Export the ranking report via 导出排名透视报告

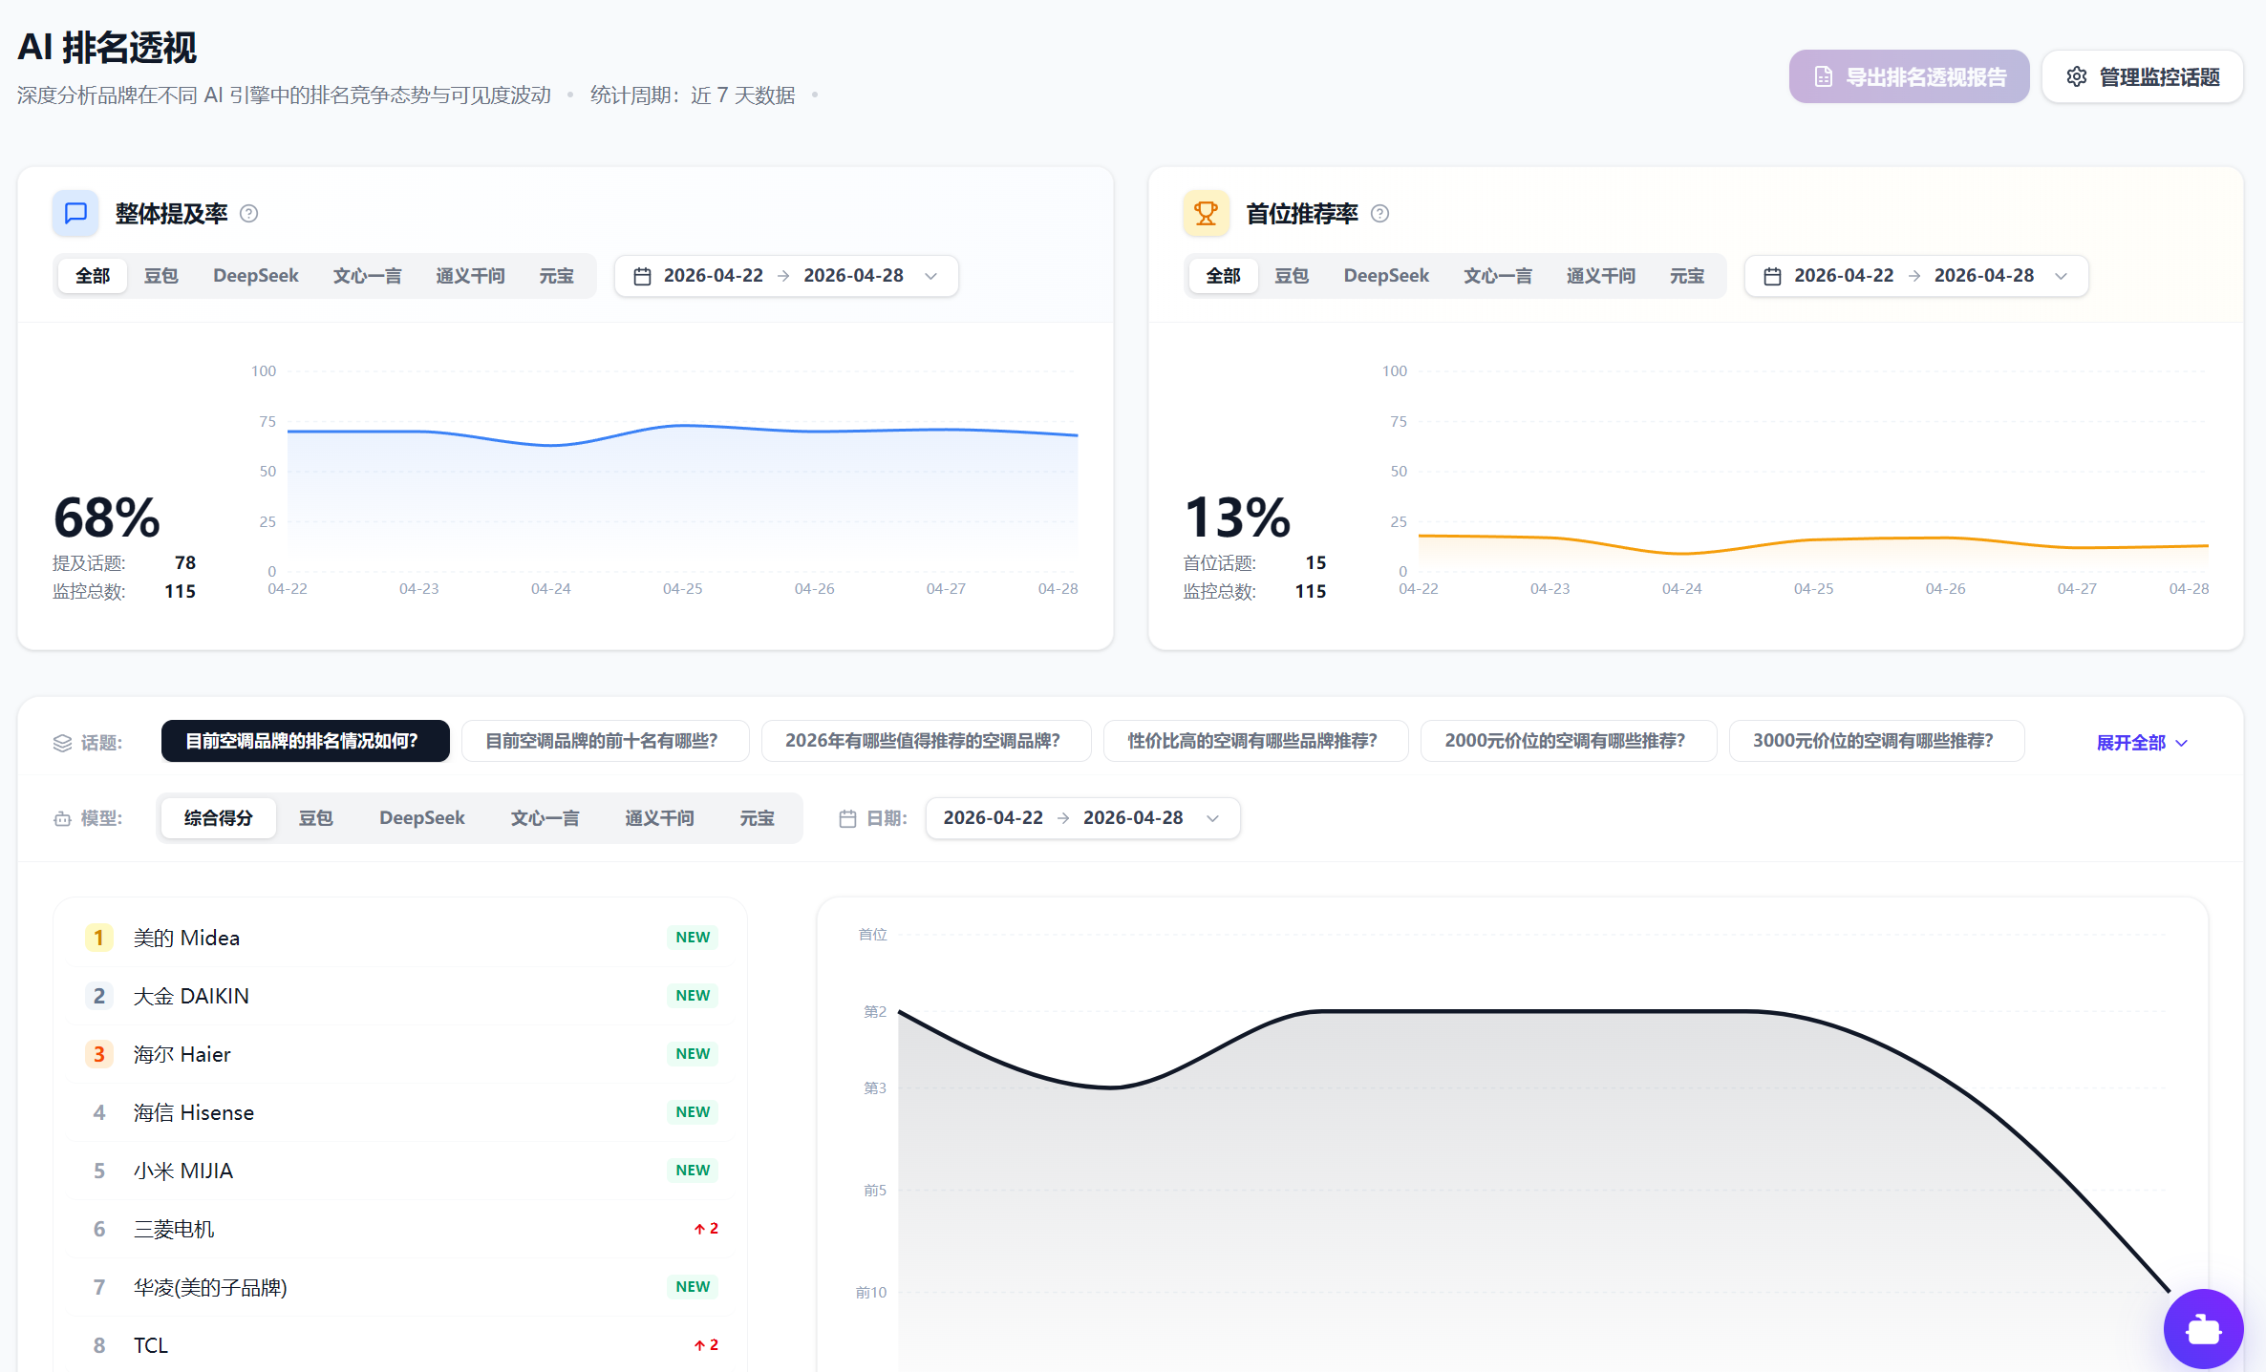point(1909,76)
